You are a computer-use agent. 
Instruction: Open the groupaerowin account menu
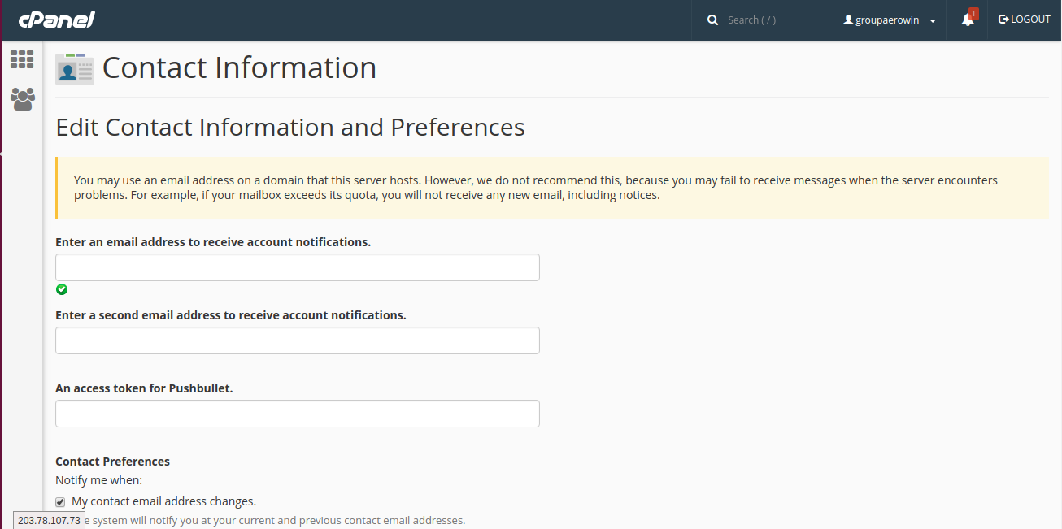coord(886,20)
